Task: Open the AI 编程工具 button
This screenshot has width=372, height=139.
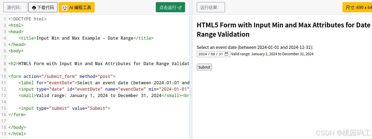Action: (77, 7)
